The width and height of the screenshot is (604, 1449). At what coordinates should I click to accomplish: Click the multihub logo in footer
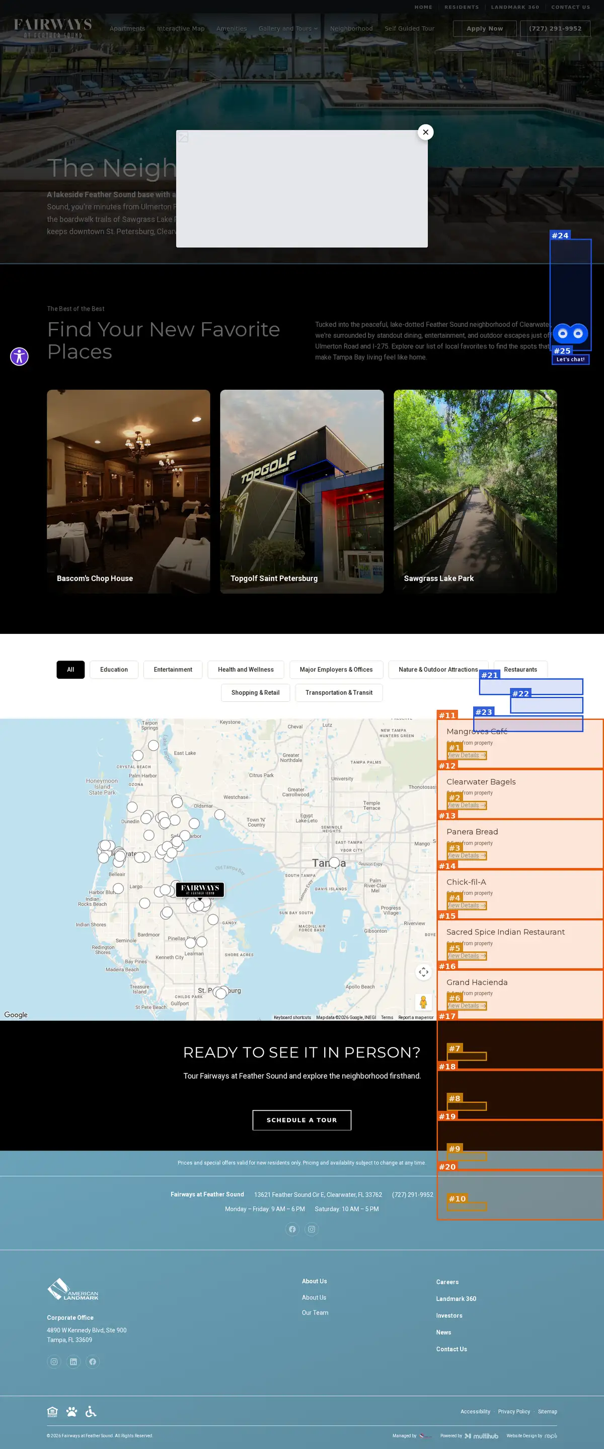(481, 1435)
